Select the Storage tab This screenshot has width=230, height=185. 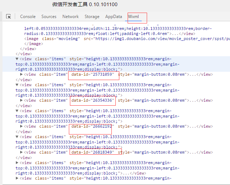[x=92, y=17]
